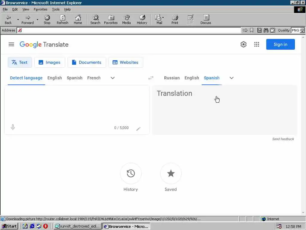Open translation History circle button
This screenshot has height=230, width=306.
(x=131, y=173)
